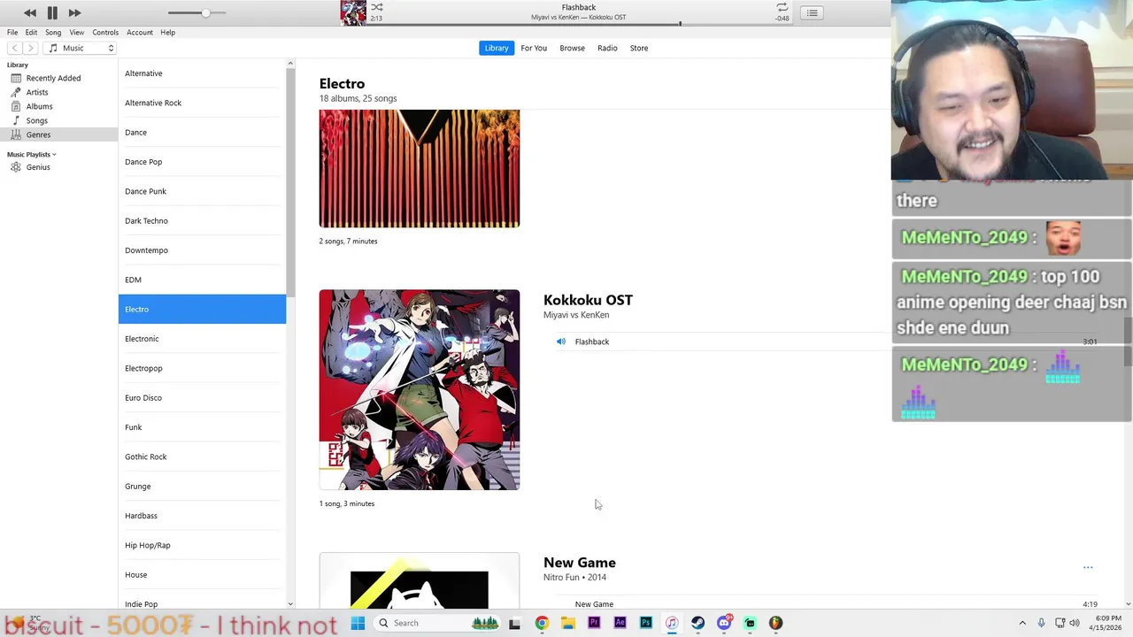Switch to the For You tab

click(534, 48)
